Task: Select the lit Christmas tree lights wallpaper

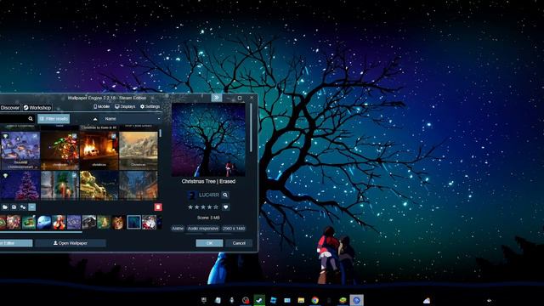Action: [59, 150]
